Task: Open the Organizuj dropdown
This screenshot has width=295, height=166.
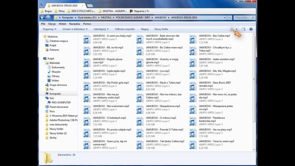Action: click(x=49, y=29)
